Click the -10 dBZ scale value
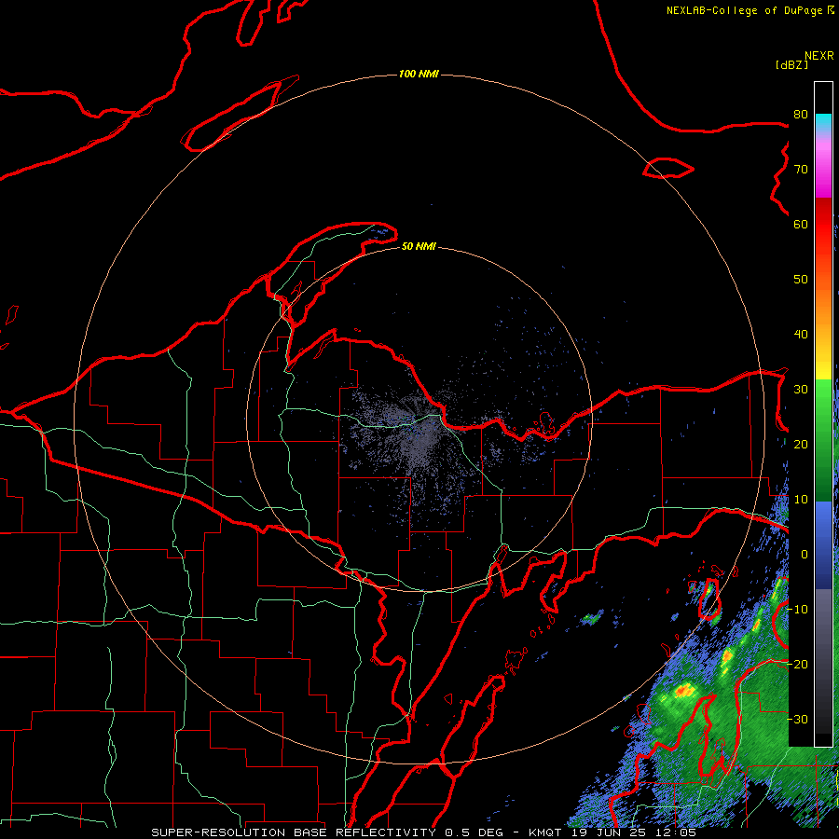 tap(797, 610)
